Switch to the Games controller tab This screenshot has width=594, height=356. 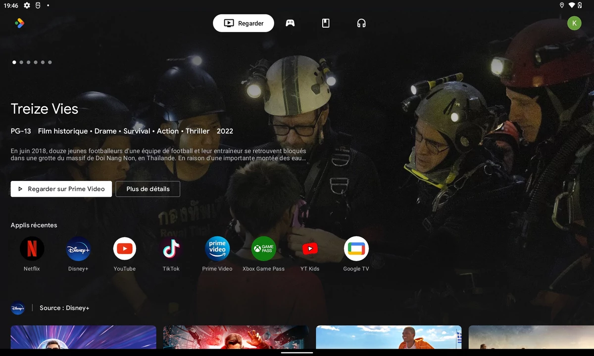click(290, 23)
